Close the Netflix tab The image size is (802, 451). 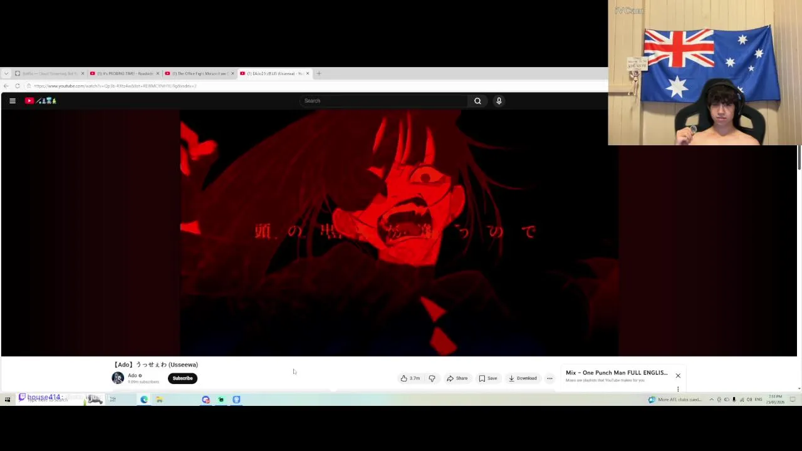tap(82, 73)
